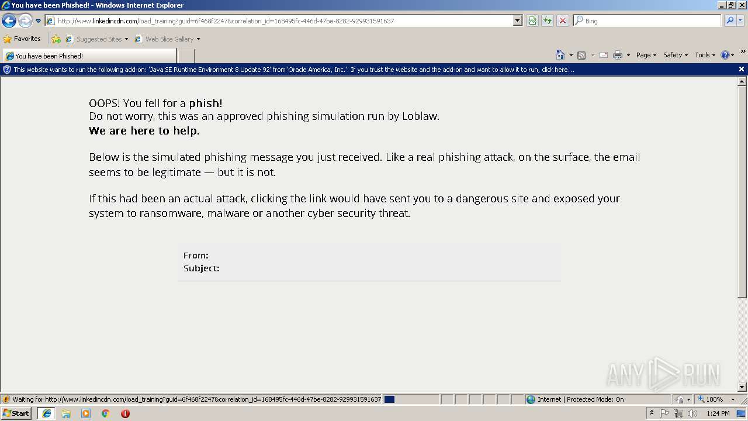
Task: Expand the Home button dropdown arrow
Action: coord(571,55)
